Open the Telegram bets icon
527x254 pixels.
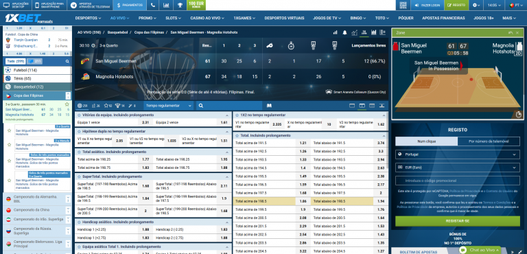point(74,5)
